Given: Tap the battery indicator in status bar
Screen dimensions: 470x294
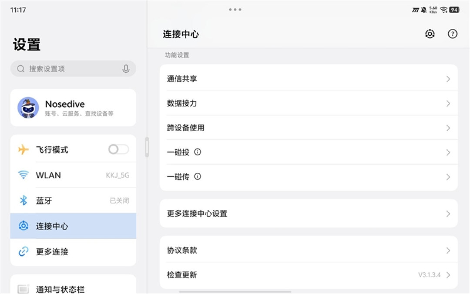Looking at the screenshot, I should click(x=454, y=10).
